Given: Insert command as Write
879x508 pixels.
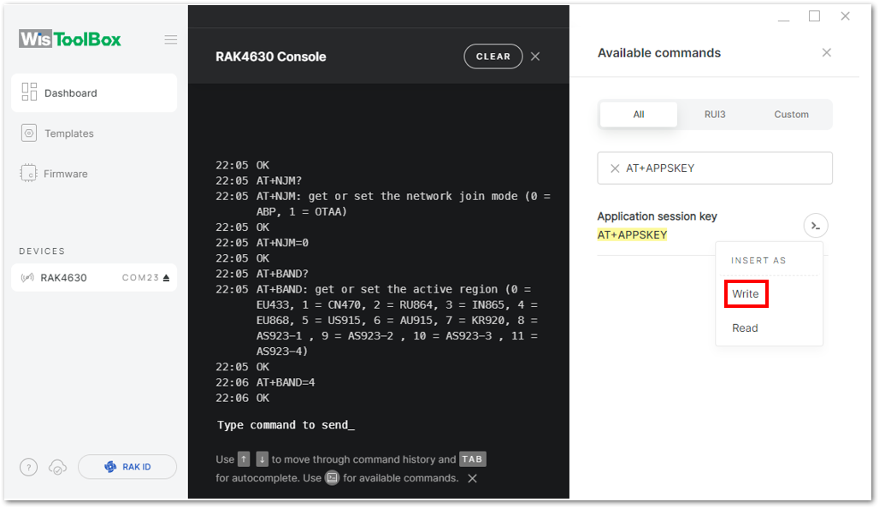Looking at the screenshot, I should tap(746, 294).
